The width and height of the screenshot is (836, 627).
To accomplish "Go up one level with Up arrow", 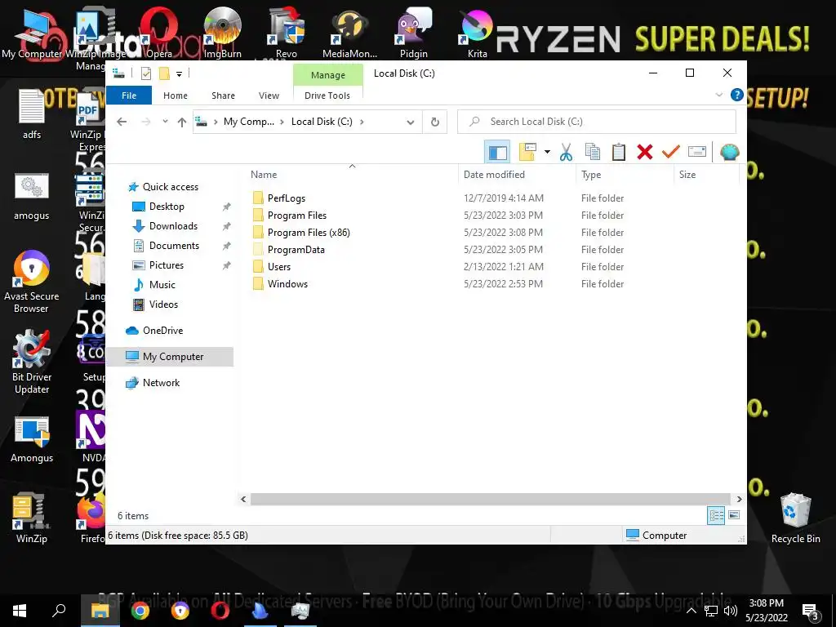I will pos(182,122).
